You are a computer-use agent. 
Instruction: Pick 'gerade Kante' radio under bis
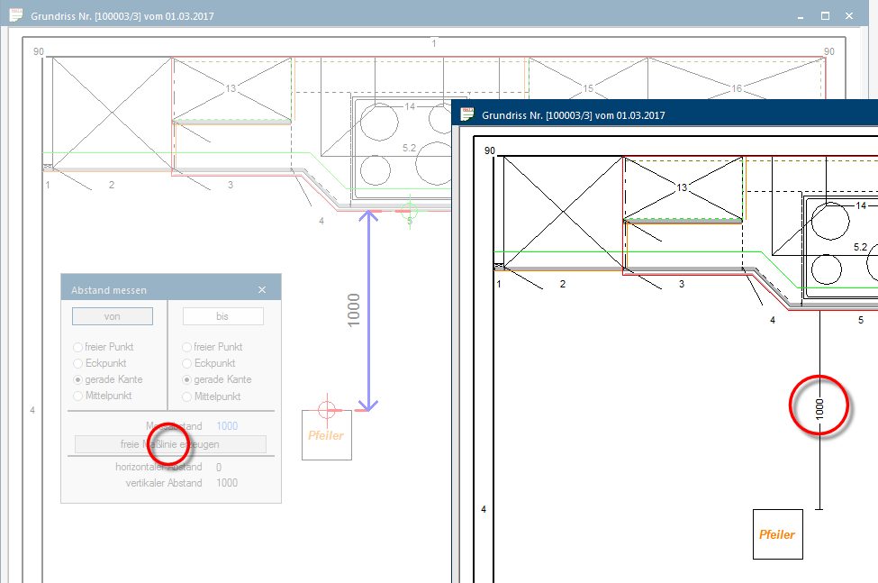[x=187, y=379]
